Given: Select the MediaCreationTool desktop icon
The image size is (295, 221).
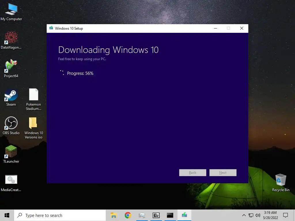Looking at the screenshot, I should point(11,183).
